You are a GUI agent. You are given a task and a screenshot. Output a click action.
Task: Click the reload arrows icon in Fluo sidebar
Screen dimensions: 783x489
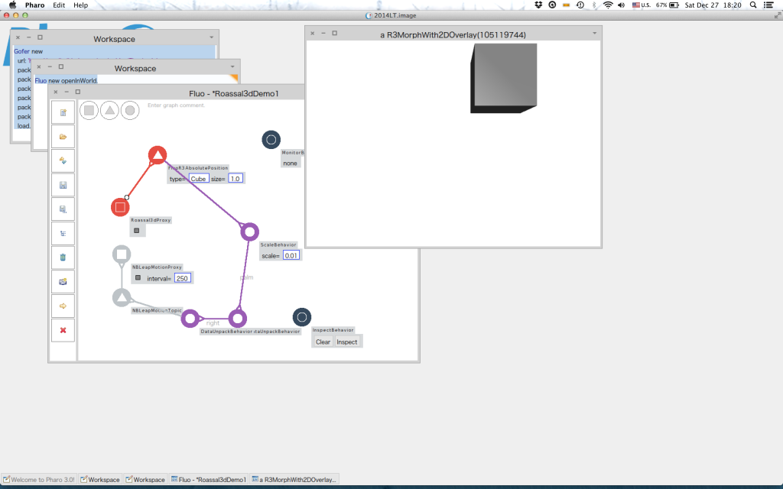coord(63,160)
